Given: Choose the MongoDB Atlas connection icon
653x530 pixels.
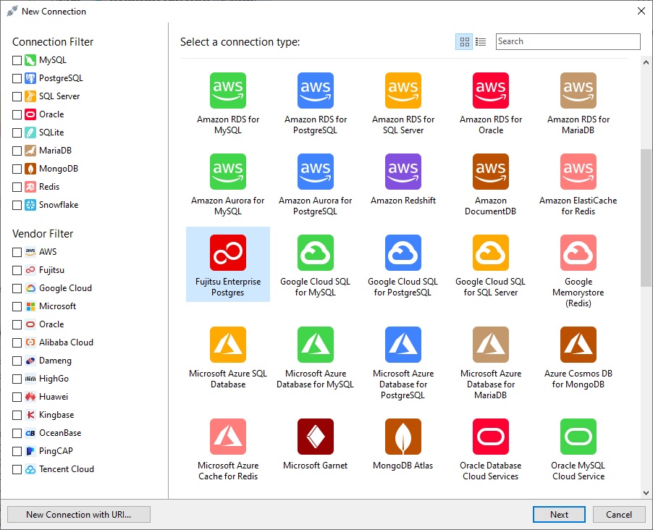Looking at the screenshot, I should [x=403, y=437].
